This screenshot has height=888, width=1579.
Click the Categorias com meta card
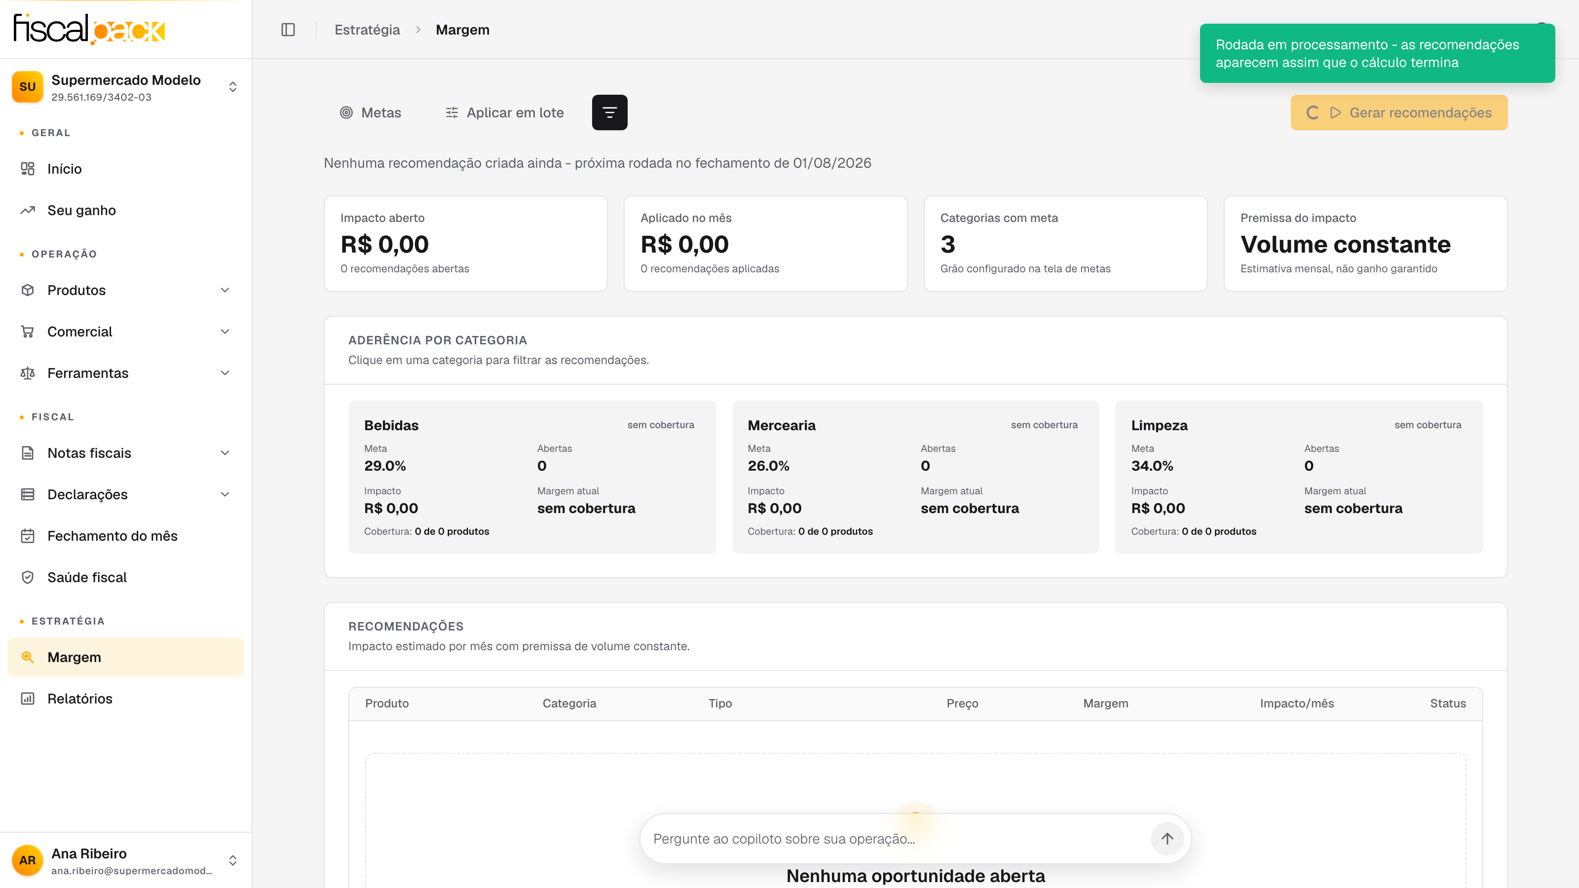1065,243
